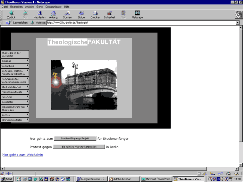Image resolution: width=243 pixels, height=182 pixels.
Task: Follow the 'hier gehts zum WebAdmin' link
Action: [x=23, y=155]
